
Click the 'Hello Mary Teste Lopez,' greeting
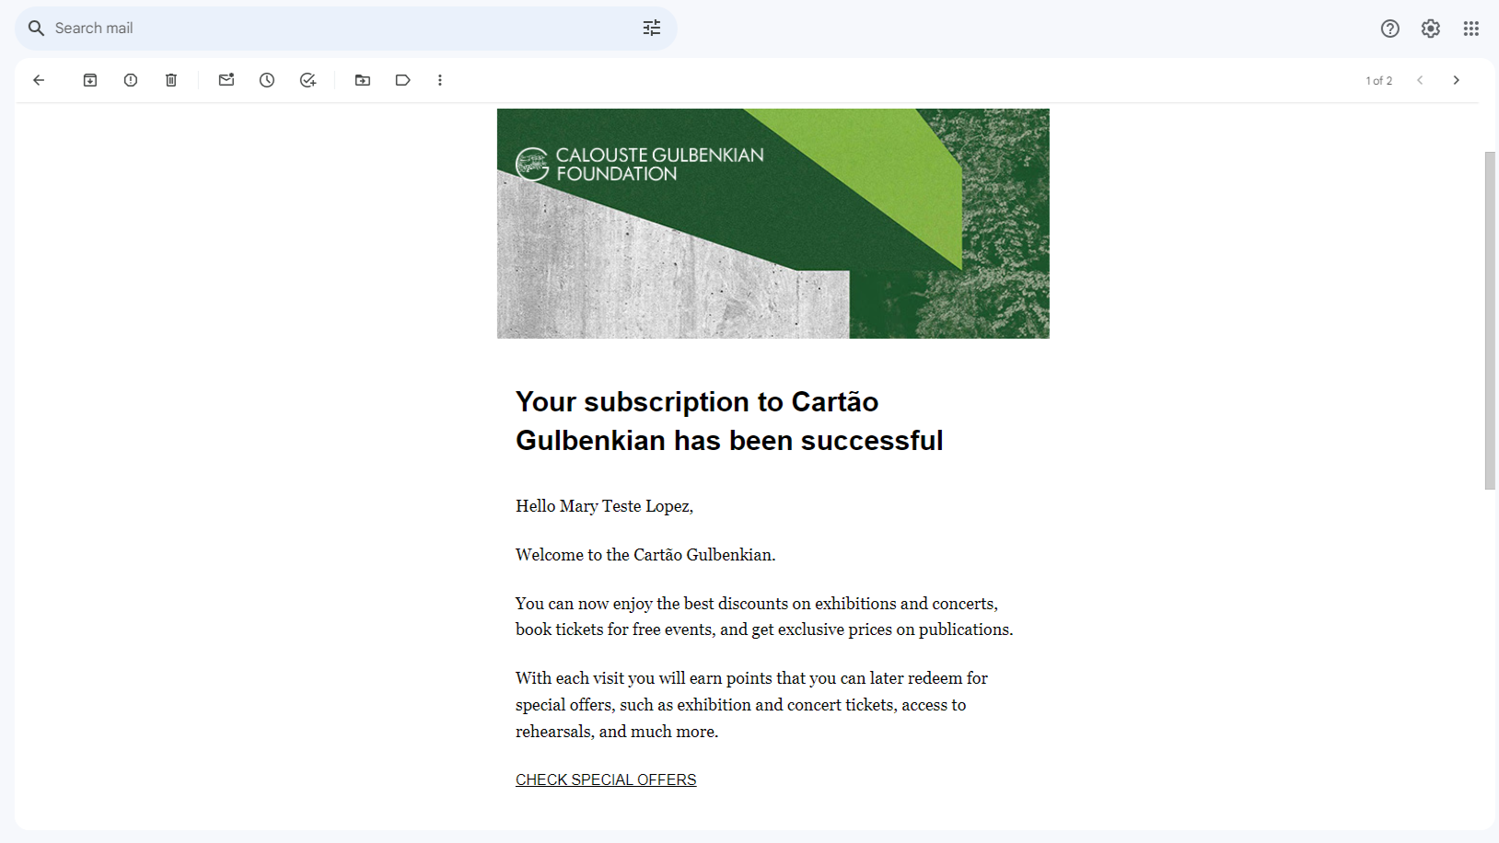pos(604,506)
